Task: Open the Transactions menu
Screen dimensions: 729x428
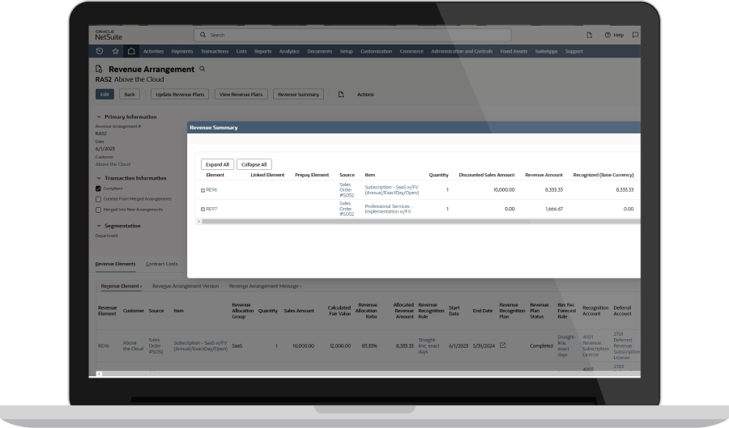Action: (x=215, y=51)
